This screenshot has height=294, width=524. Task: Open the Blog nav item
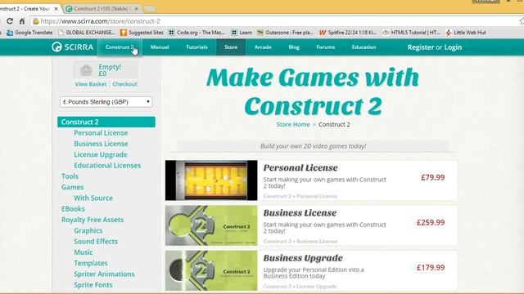[x=294, y=47]
